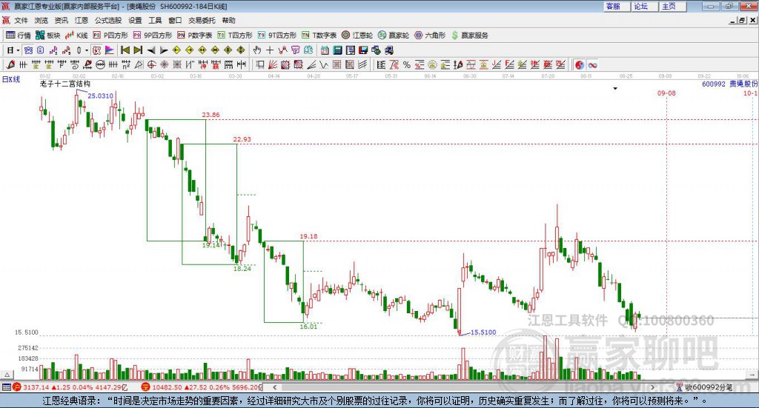
Task: Click the horizontal scrollbar left arrow
Action: 275,387
